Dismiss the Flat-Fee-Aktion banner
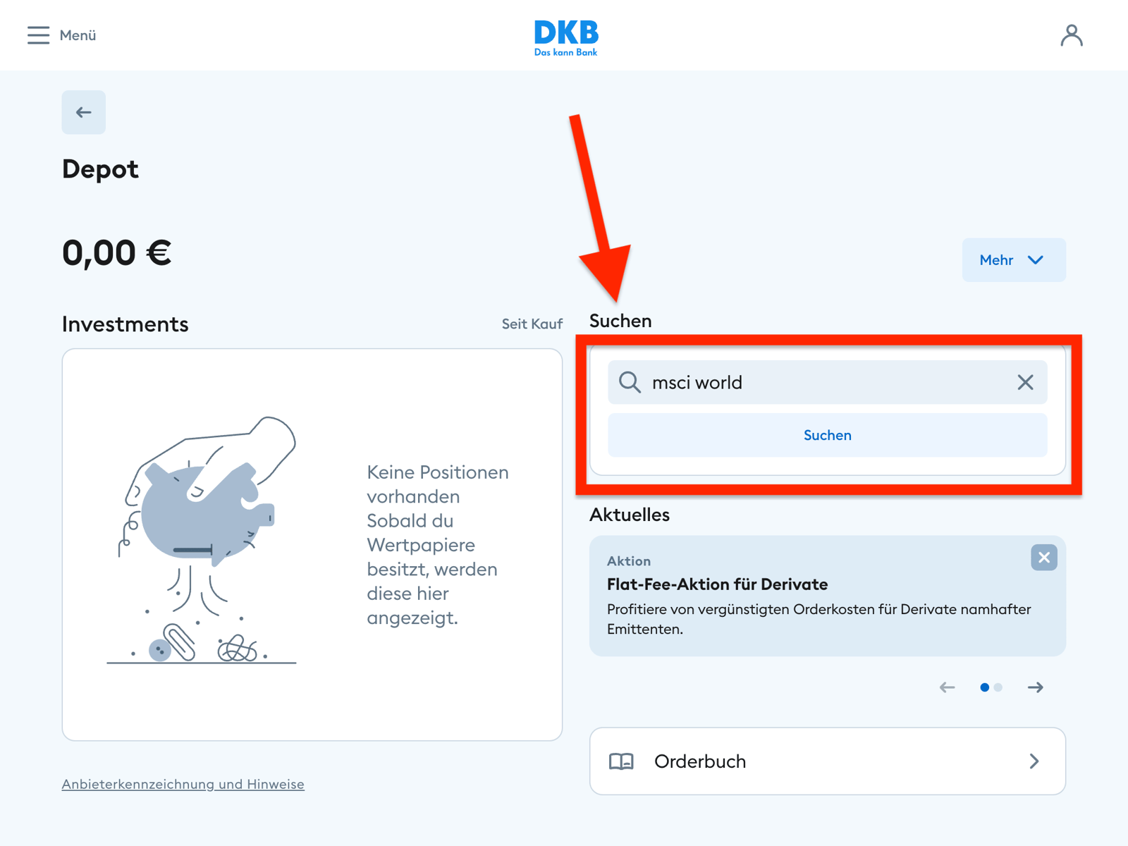 1043,558
